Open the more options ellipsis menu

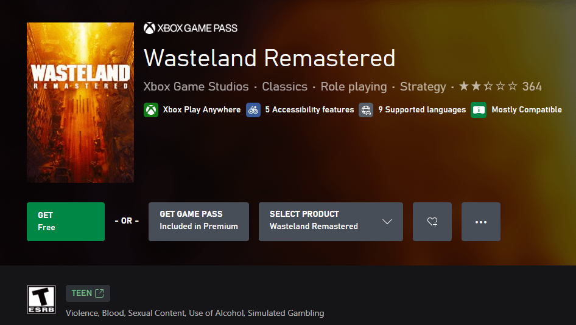[x=481, y=222]
